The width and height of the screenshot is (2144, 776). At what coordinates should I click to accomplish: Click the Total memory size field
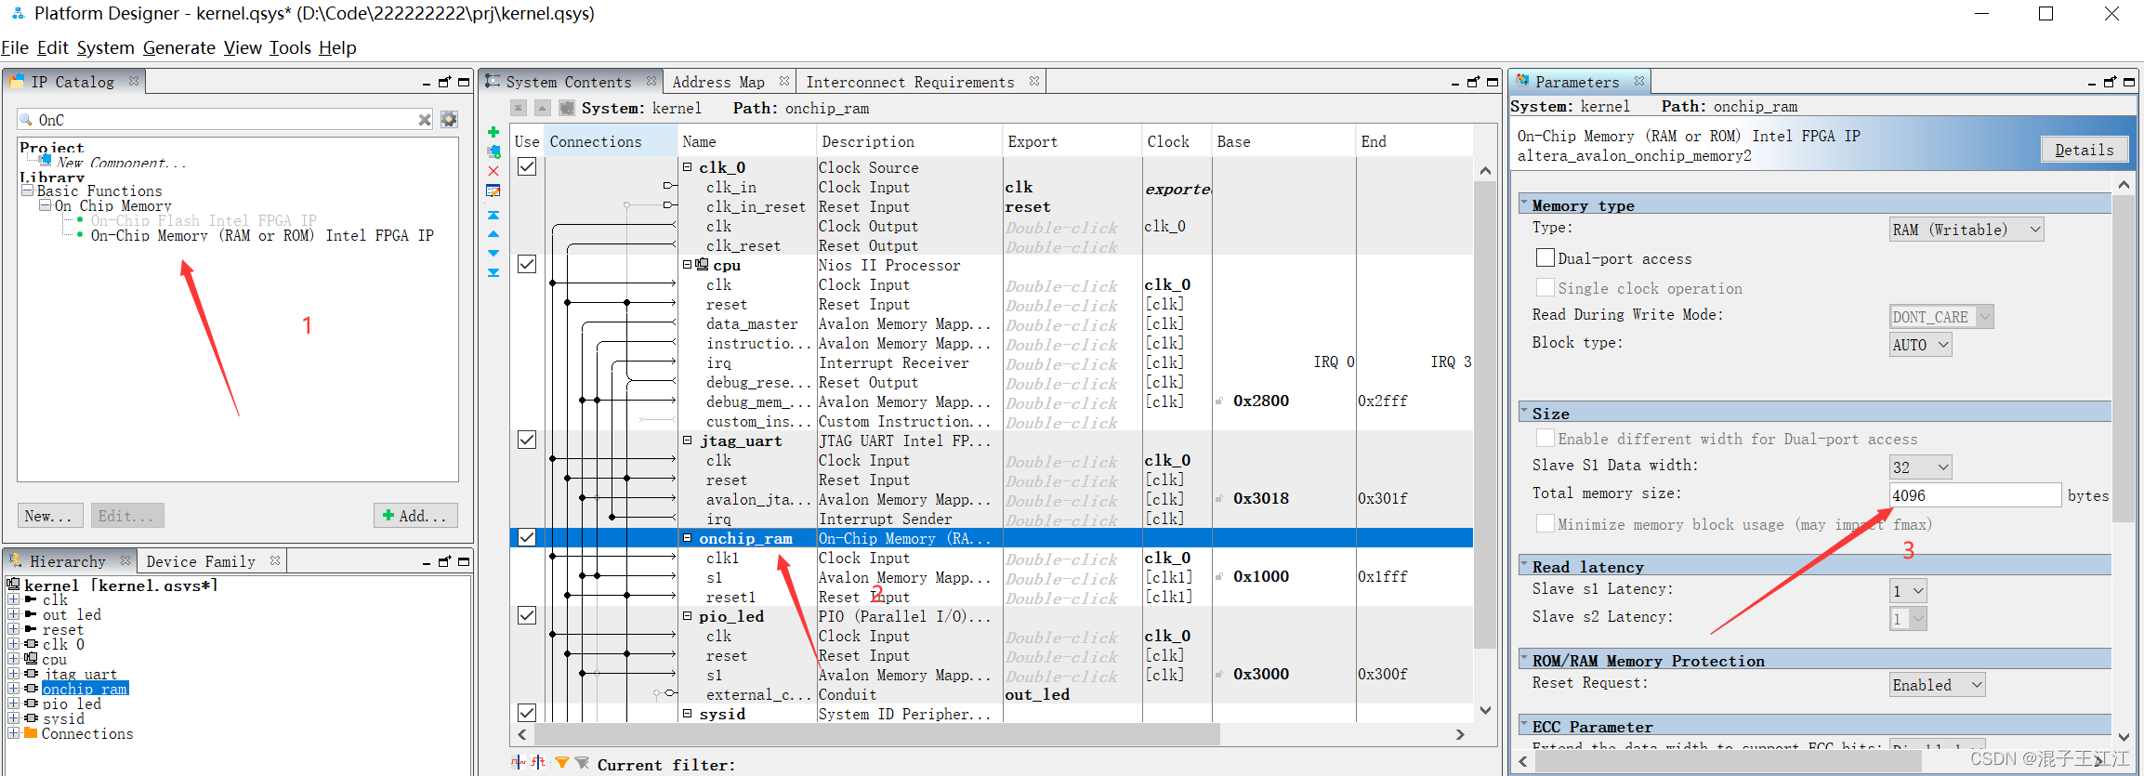(1975, 495)
